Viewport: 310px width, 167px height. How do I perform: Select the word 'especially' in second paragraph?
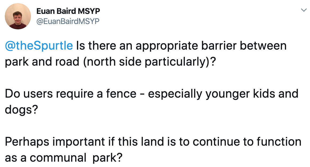[x=175, y=94]
